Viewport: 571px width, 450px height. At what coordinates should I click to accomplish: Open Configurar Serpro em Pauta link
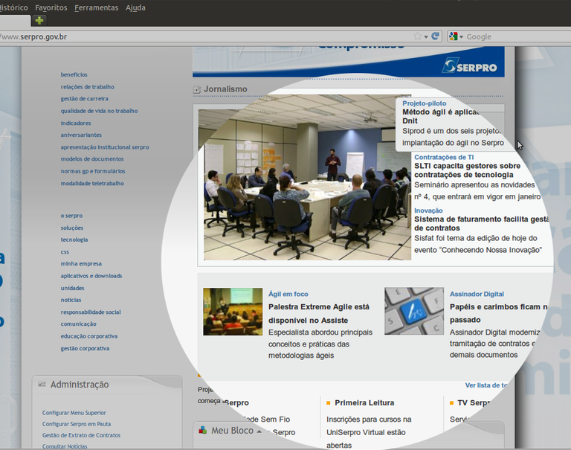point(77,424)
